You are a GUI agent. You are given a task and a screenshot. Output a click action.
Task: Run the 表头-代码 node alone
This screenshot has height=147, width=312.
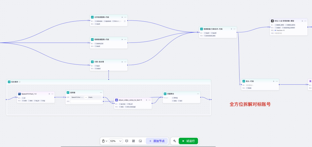tap(274, 81)
